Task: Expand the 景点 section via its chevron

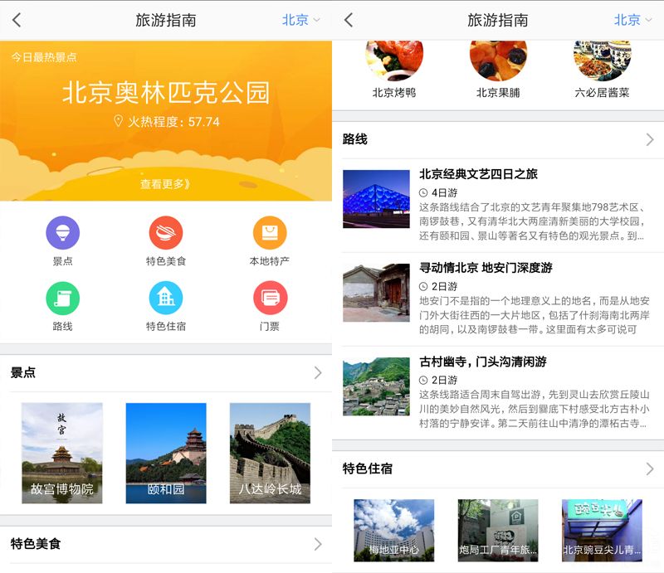Action: point(317,373)
